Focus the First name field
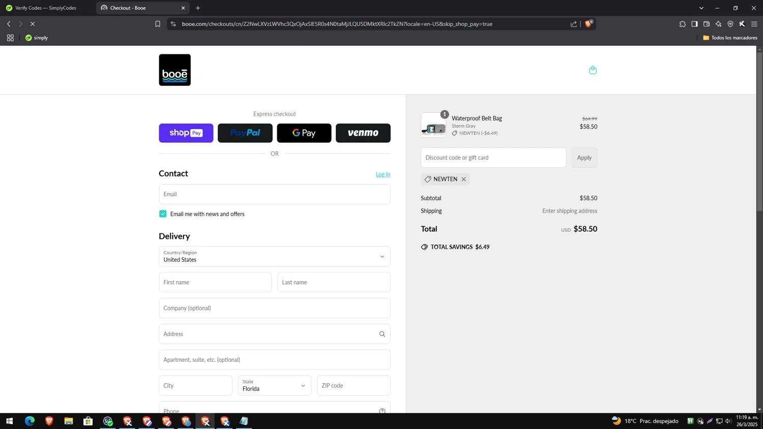This screenshot has width=763, height=429. tap(215, 282)
